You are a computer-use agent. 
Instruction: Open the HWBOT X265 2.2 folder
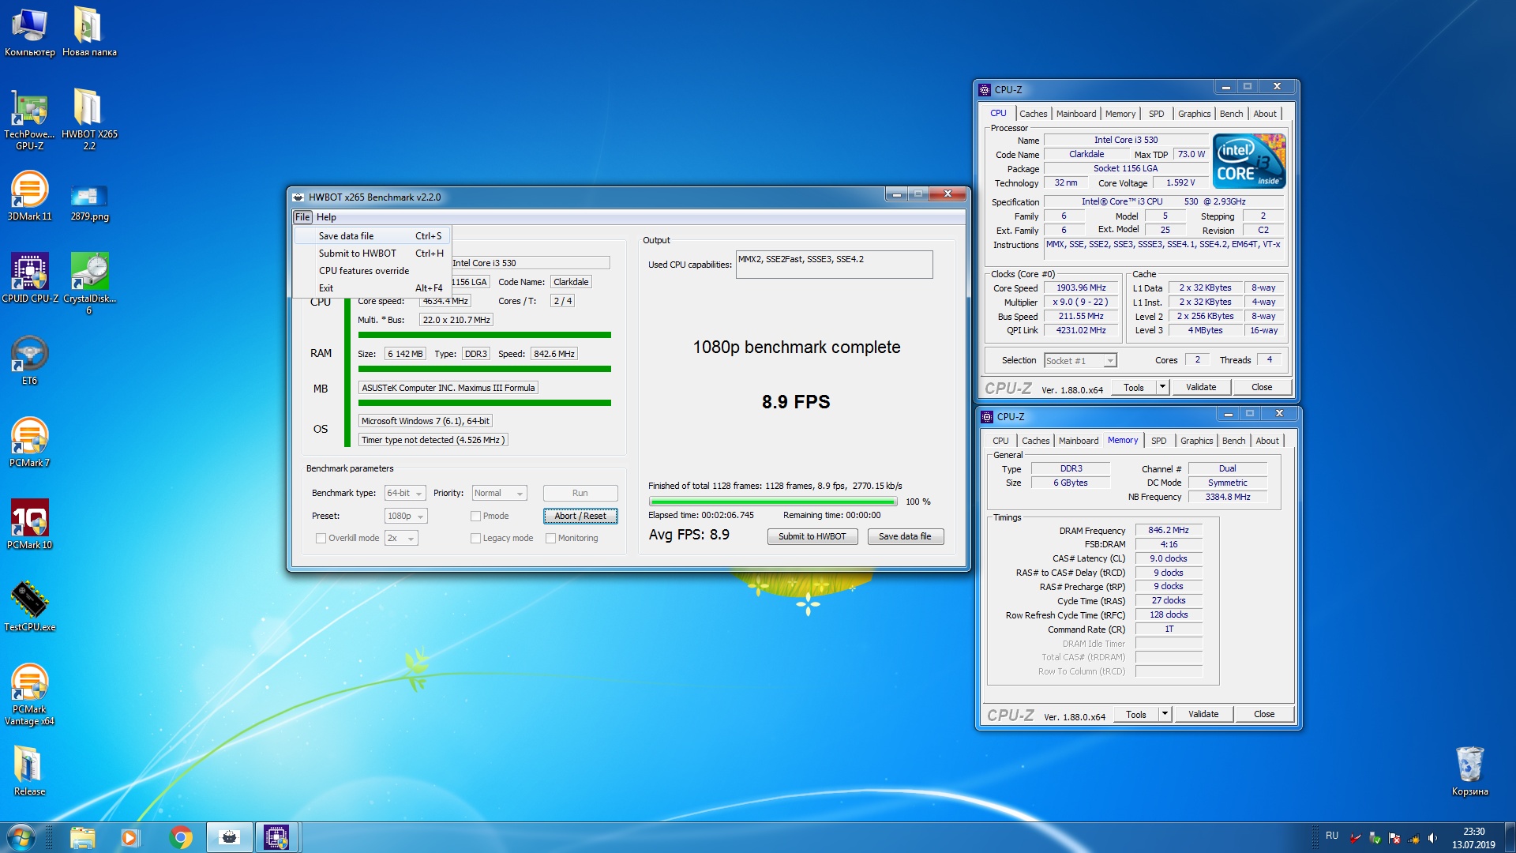coord(89,118)
